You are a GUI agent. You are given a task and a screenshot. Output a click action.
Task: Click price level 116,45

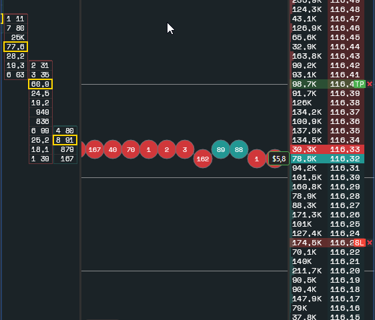[x=345, y=37]
